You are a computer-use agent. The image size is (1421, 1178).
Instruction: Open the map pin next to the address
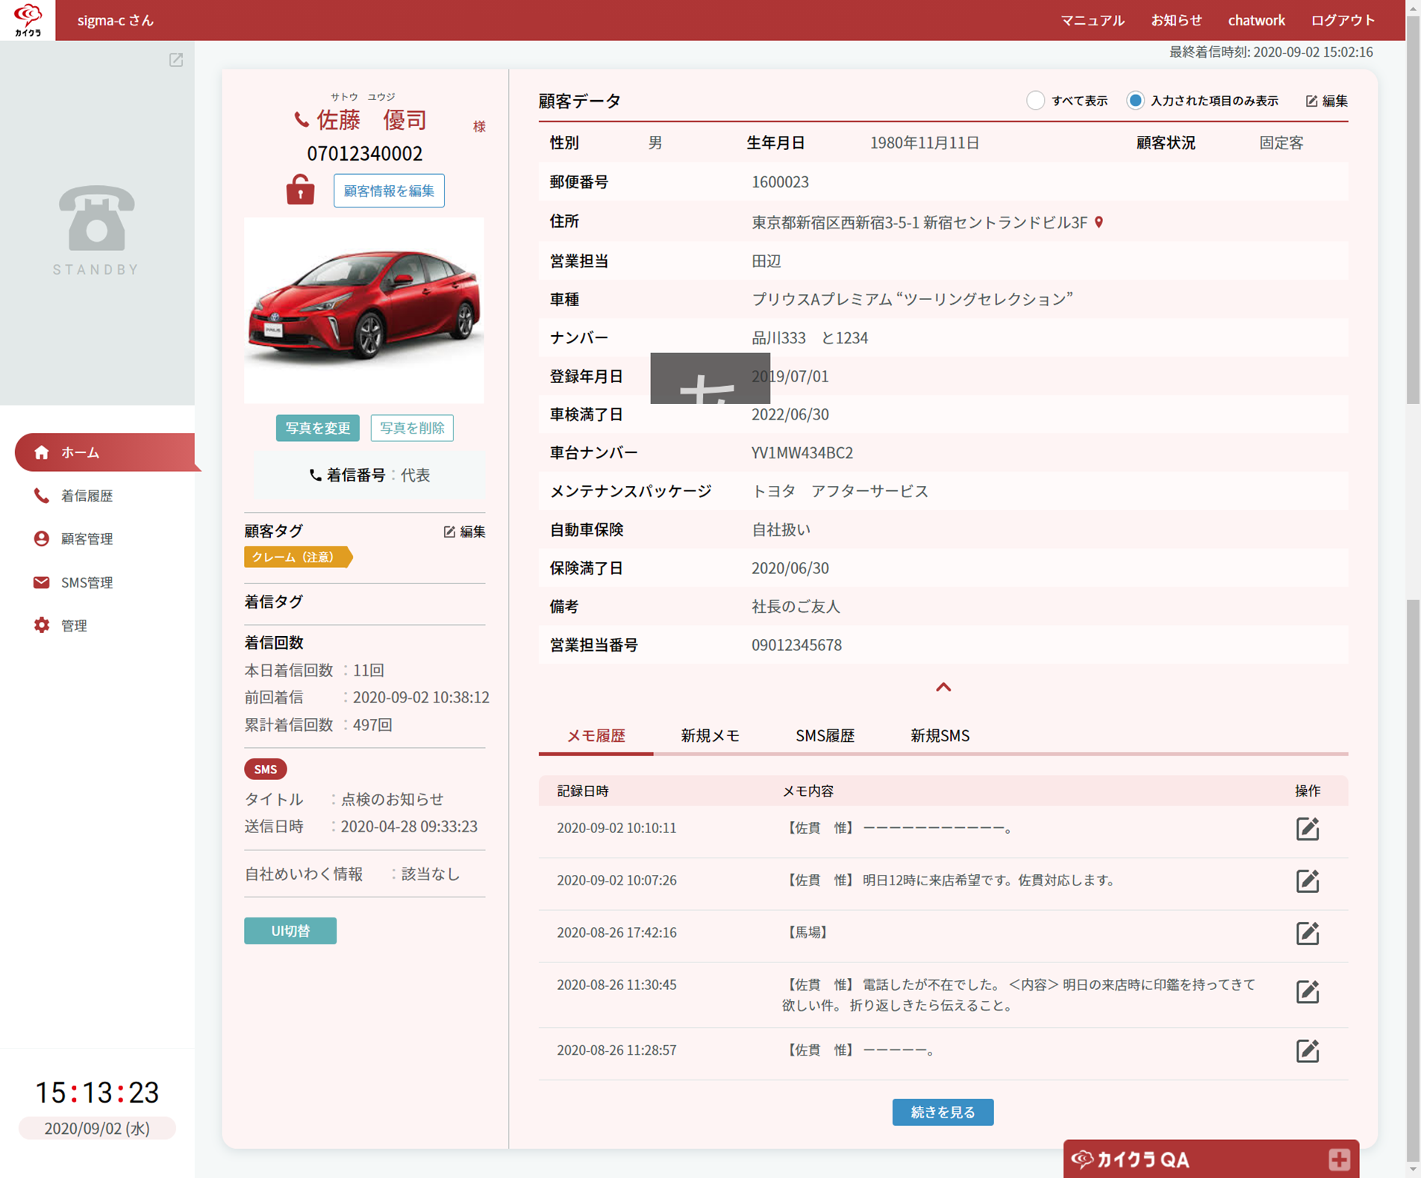tap(1099, 222)
